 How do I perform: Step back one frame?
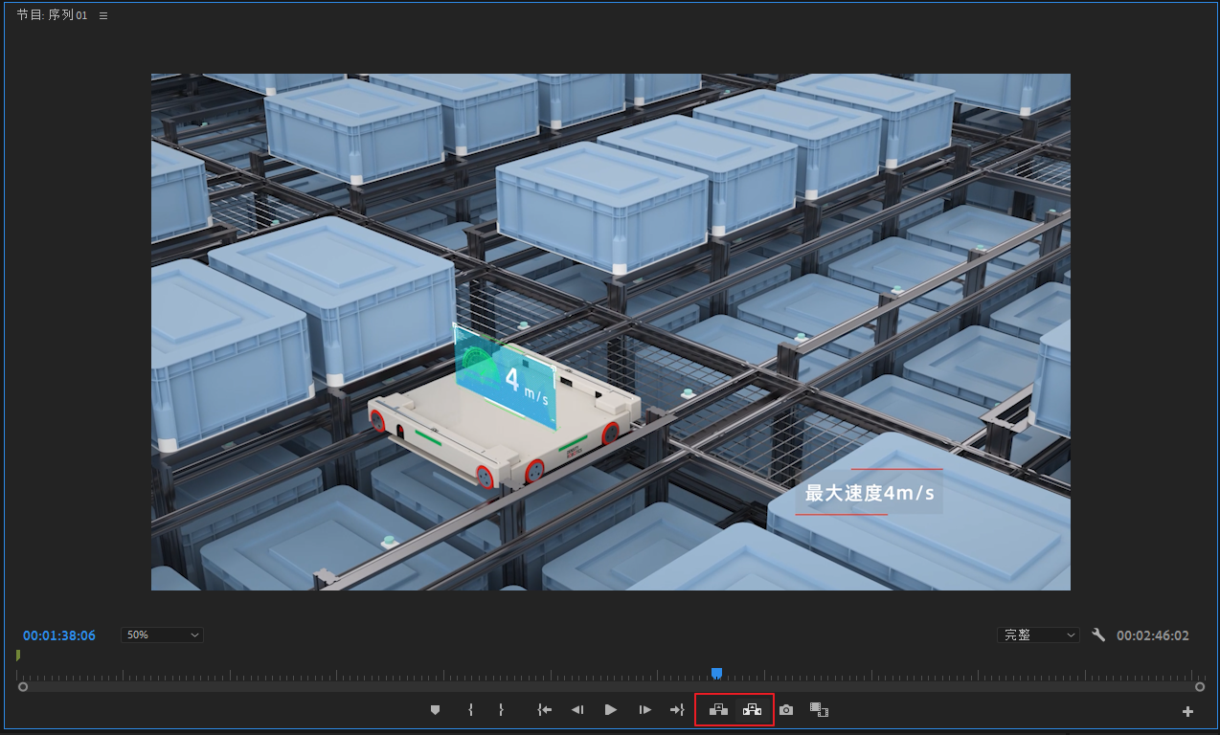(x=577, y=710)
